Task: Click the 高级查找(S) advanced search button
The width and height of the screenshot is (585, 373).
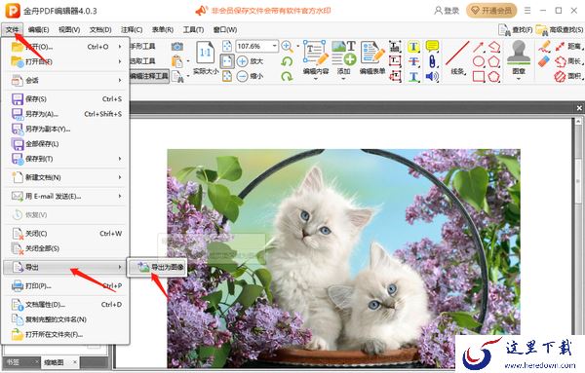Action: tap(560, 30)
